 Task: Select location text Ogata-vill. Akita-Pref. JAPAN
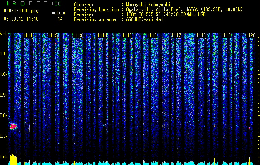(x=162, y=9)
